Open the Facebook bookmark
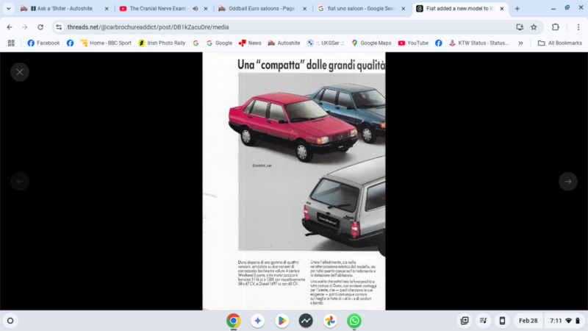This screenshot has width=588, height=331. click(x=43, y=43)
